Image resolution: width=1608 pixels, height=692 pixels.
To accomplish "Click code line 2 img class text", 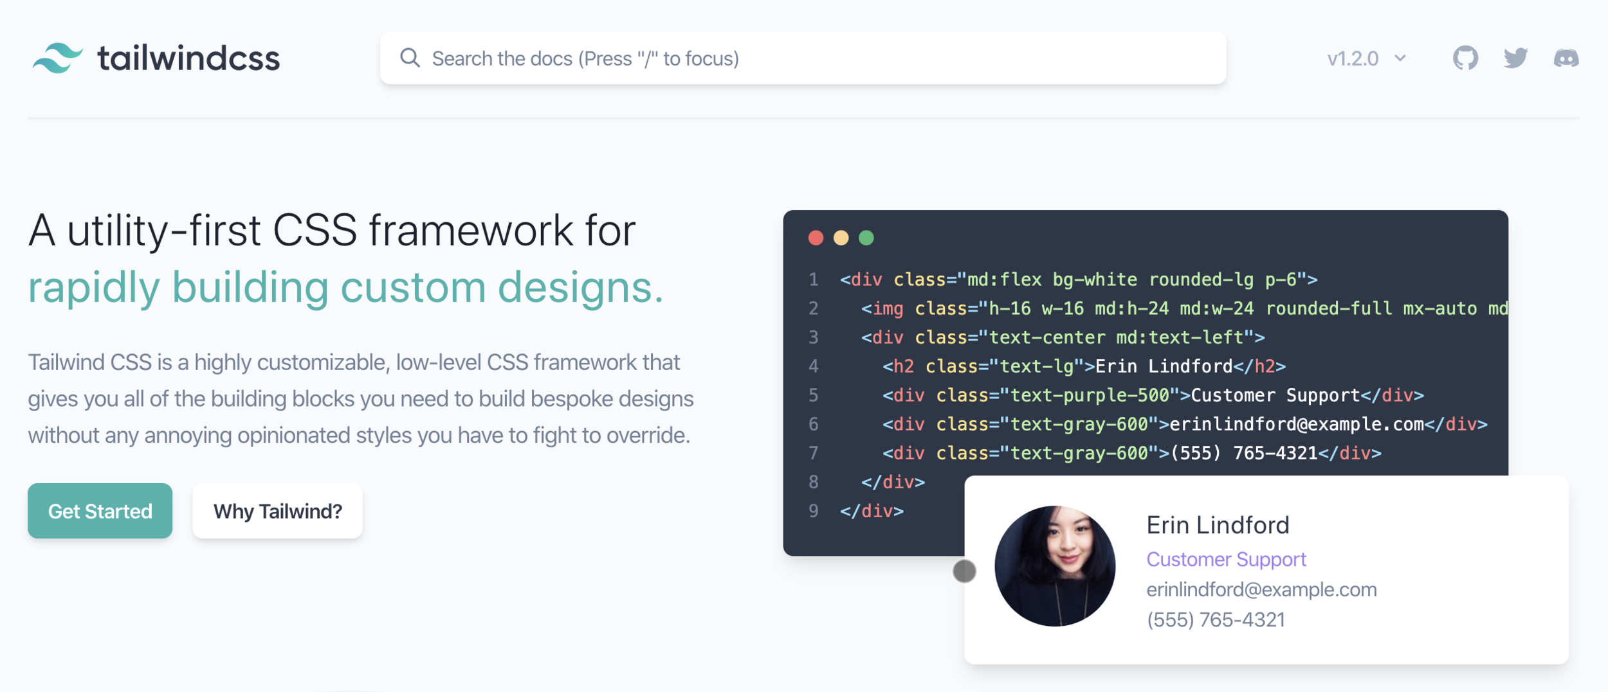I will point(1184,308).
